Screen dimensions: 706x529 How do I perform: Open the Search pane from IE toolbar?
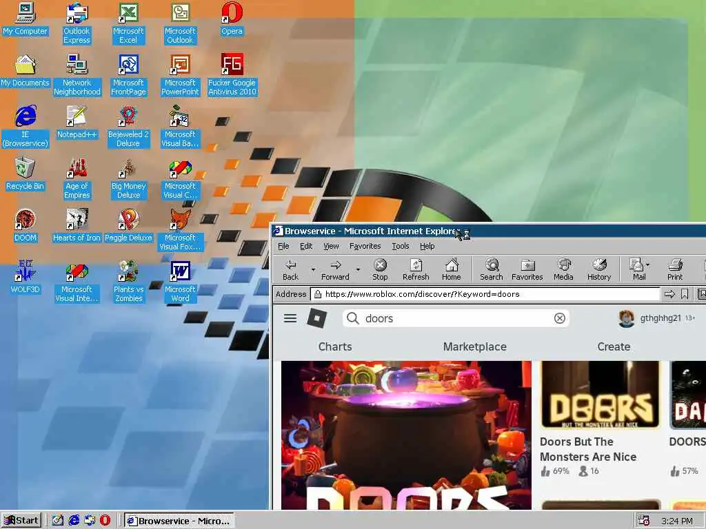pyautogui.click(x=491, y=270)
